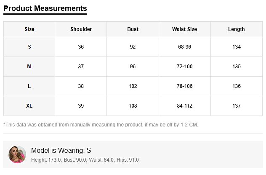The width and height of the screenshot is (266, 175).
Task: Select the M size row label
Action: [29, 67]
